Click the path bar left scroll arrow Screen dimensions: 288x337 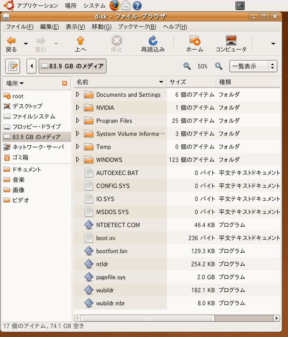click(31, 66)
